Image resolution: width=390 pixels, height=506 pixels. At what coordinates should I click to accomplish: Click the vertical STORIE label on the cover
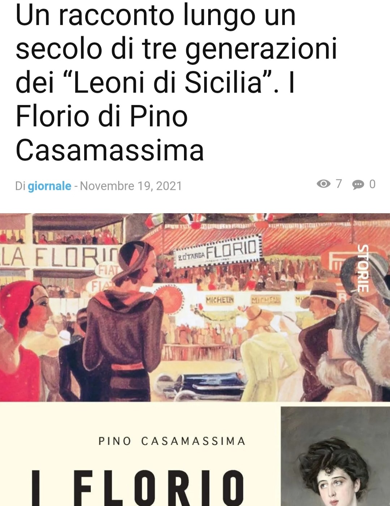point(363,268)
